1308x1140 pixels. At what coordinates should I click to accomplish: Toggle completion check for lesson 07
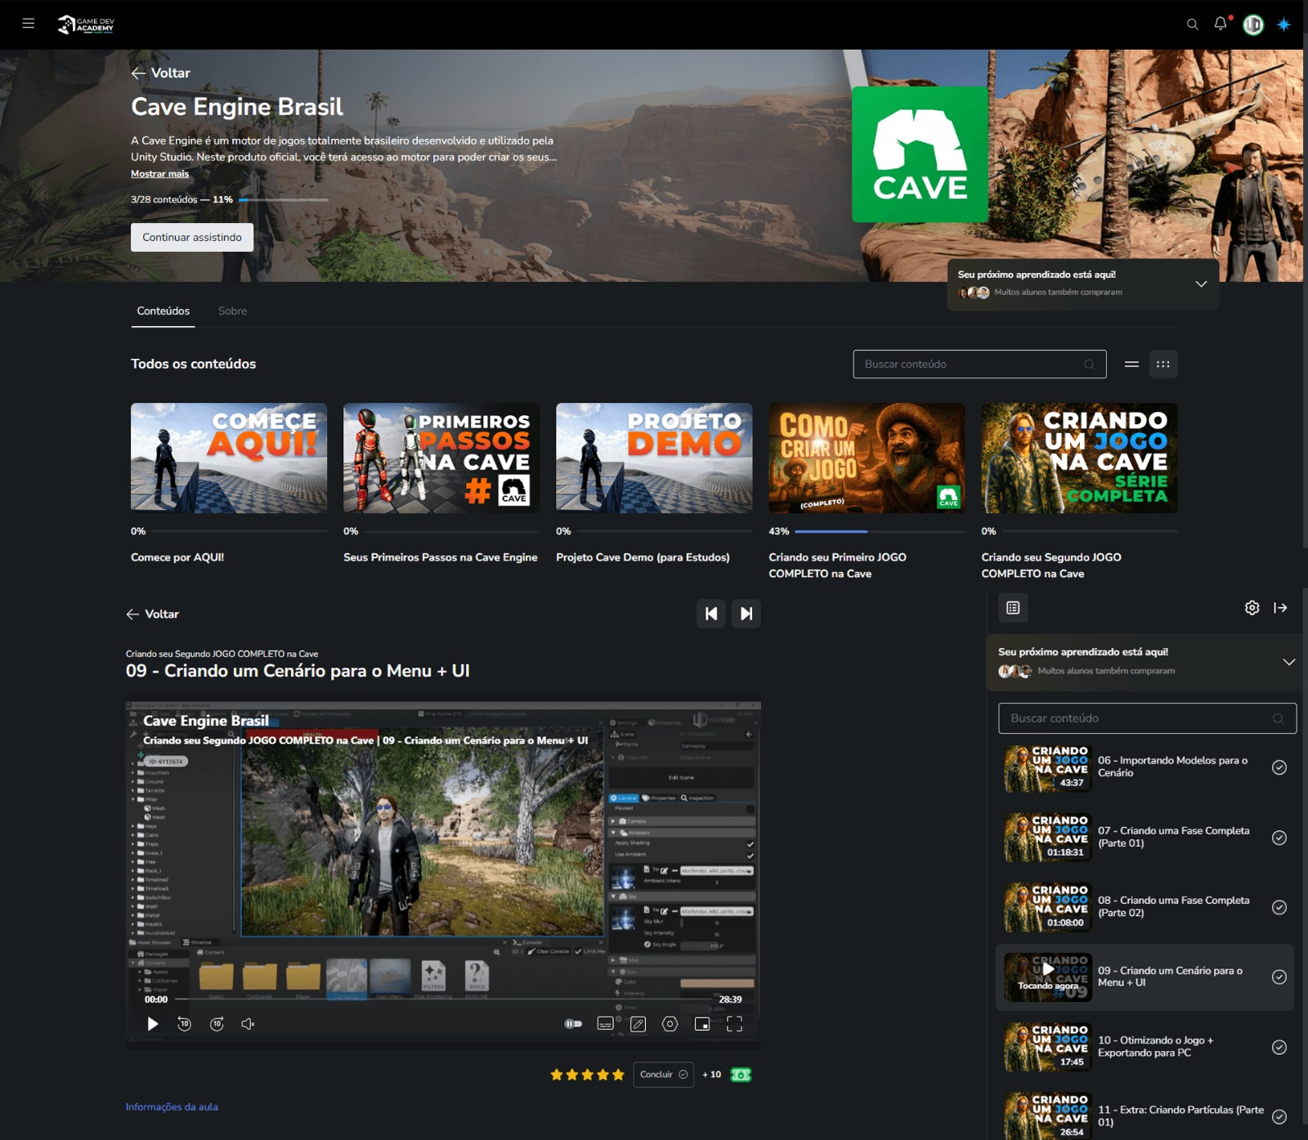click(1279, 838)
